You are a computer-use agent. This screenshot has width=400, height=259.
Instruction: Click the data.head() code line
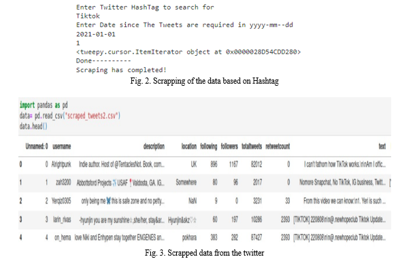coord(33,126)
